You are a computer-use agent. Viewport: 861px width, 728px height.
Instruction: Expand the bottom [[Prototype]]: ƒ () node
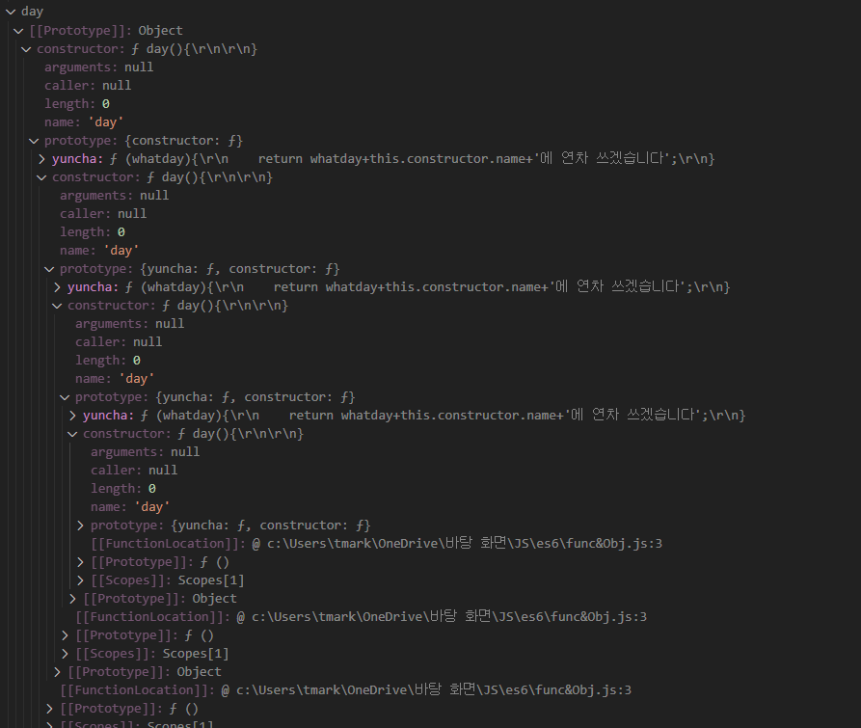pos(49,710)
